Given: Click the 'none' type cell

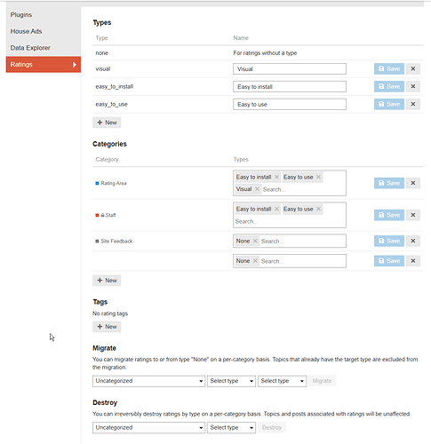Looking at the screenshot, I should tap(101, 53).
